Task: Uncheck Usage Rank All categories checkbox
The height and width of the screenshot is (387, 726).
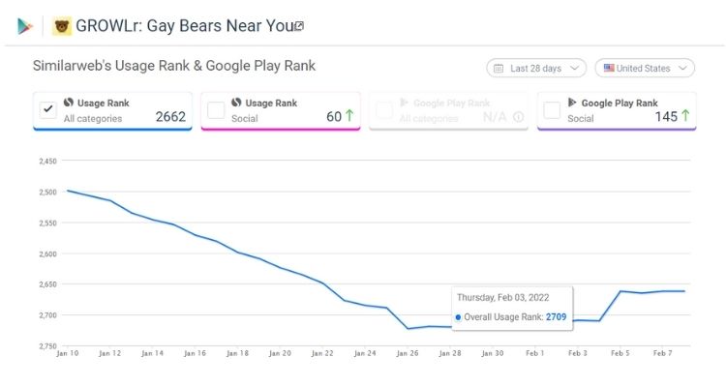Action: pyautogui.click(x=47, y=109)
